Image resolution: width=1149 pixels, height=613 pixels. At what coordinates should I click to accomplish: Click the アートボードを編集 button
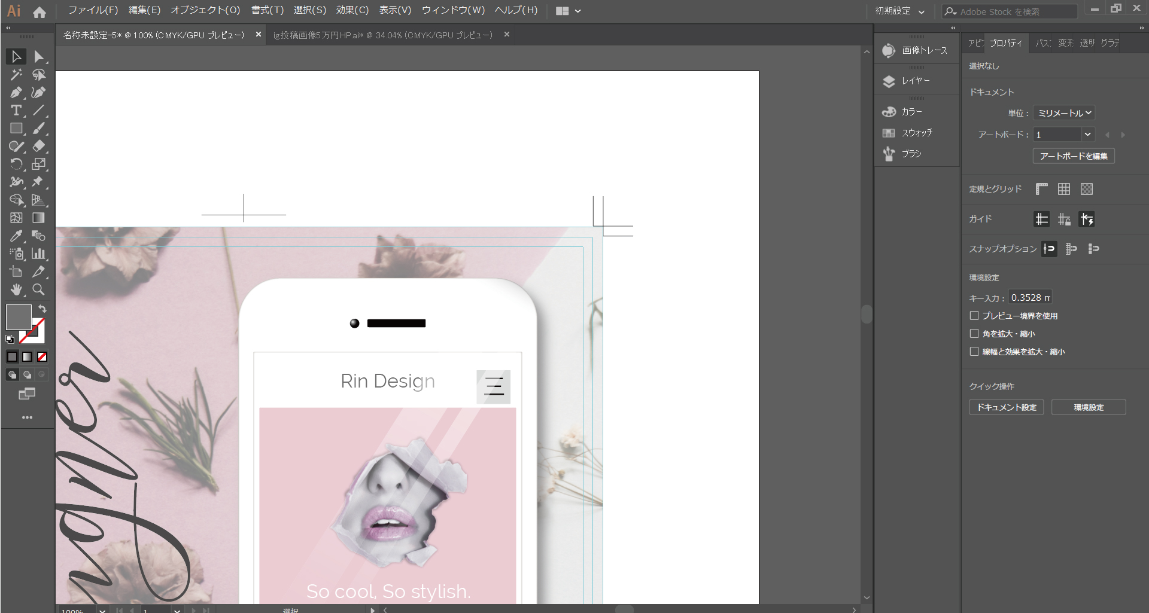1073,156
